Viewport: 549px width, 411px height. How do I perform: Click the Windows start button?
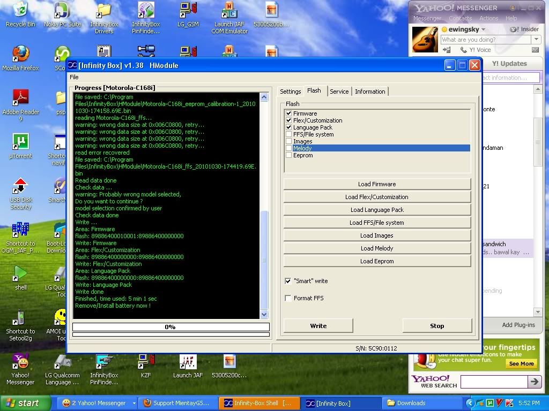[x=23, y=403]
